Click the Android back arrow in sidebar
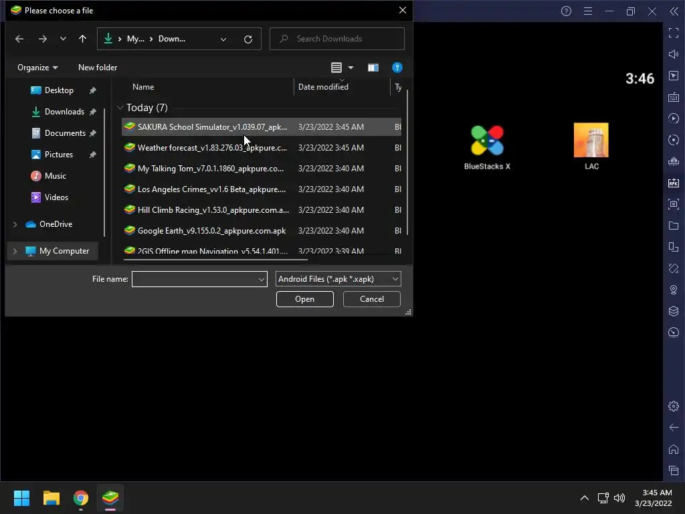This screenshot has height=514, width=685. (673, 428)
